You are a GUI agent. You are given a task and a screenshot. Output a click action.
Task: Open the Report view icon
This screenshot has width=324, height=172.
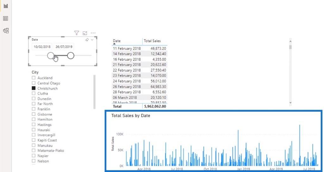coord(6,6)
